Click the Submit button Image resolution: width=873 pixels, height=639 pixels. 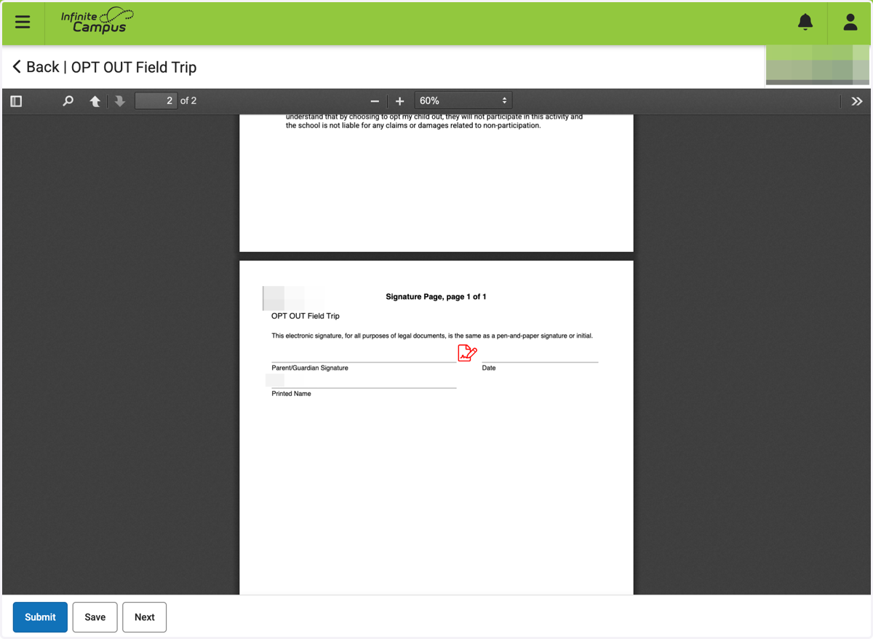click(40, 617)
